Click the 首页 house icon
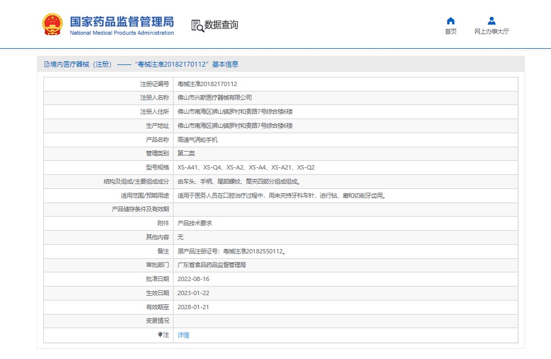This screenshot has height=359, width=551. (451, 21)
